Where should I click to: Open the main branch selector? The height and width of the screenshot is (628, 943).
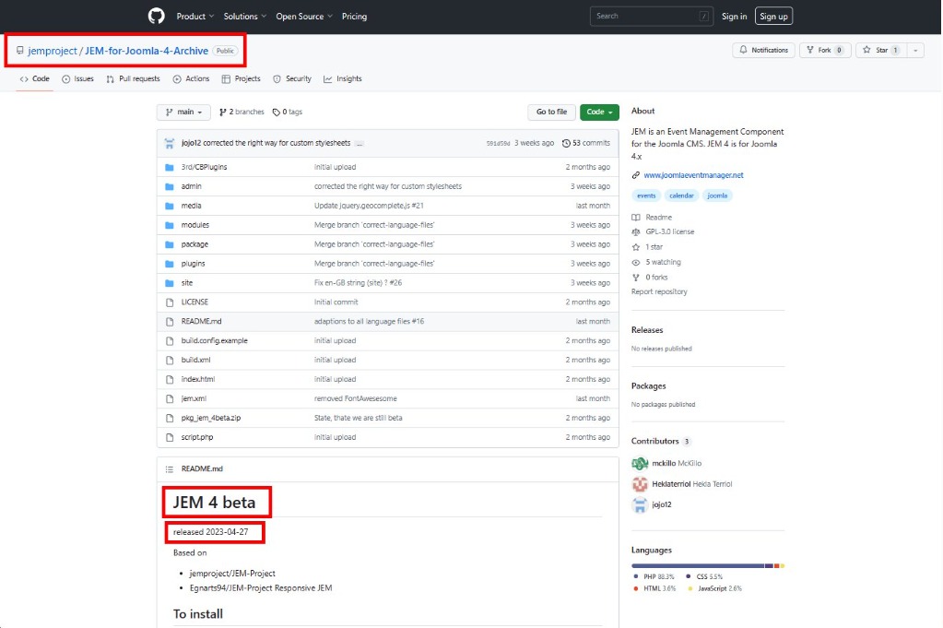tap(183, 112)
